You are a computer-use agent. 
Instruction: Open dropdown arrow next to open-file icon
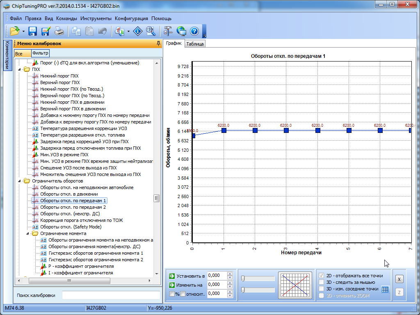(x=24, y=31)
